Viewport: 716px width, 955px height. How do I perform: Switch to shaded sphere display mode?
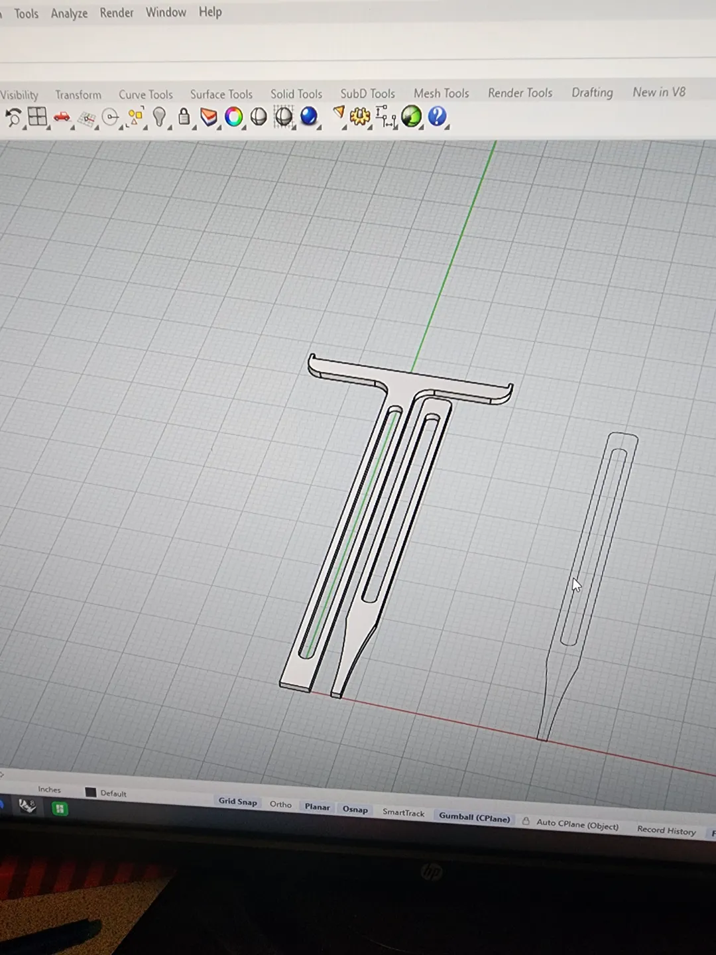[259, 117]
